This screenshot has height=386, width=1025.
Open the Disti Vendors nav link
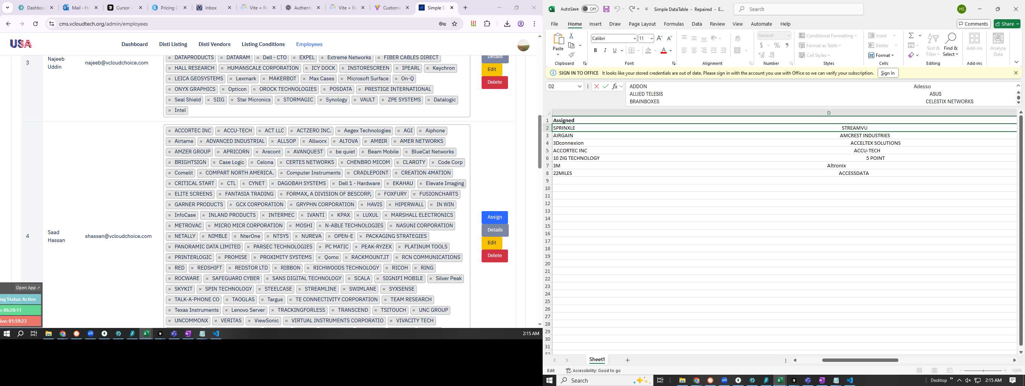pyautogui.click(x=214, y=44)
